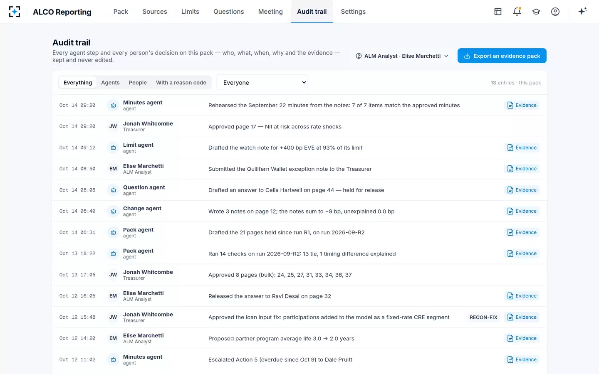Open the Everyone person dropdown

[262, 83]
